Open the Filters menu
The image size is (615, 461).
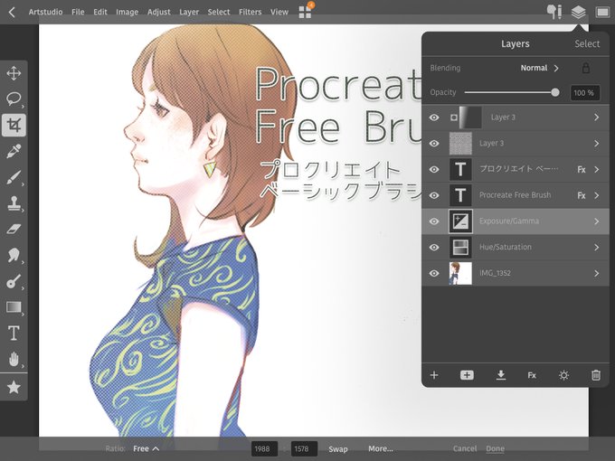(251, 12)
